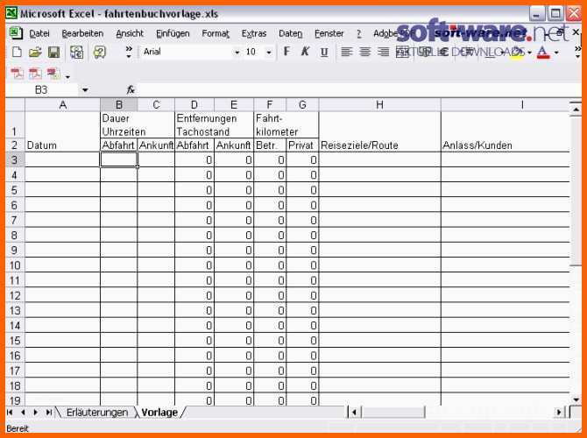Toggle underline (U) formatting
The width and height of the screenshot is (587, 438).
tap(324, 52)
